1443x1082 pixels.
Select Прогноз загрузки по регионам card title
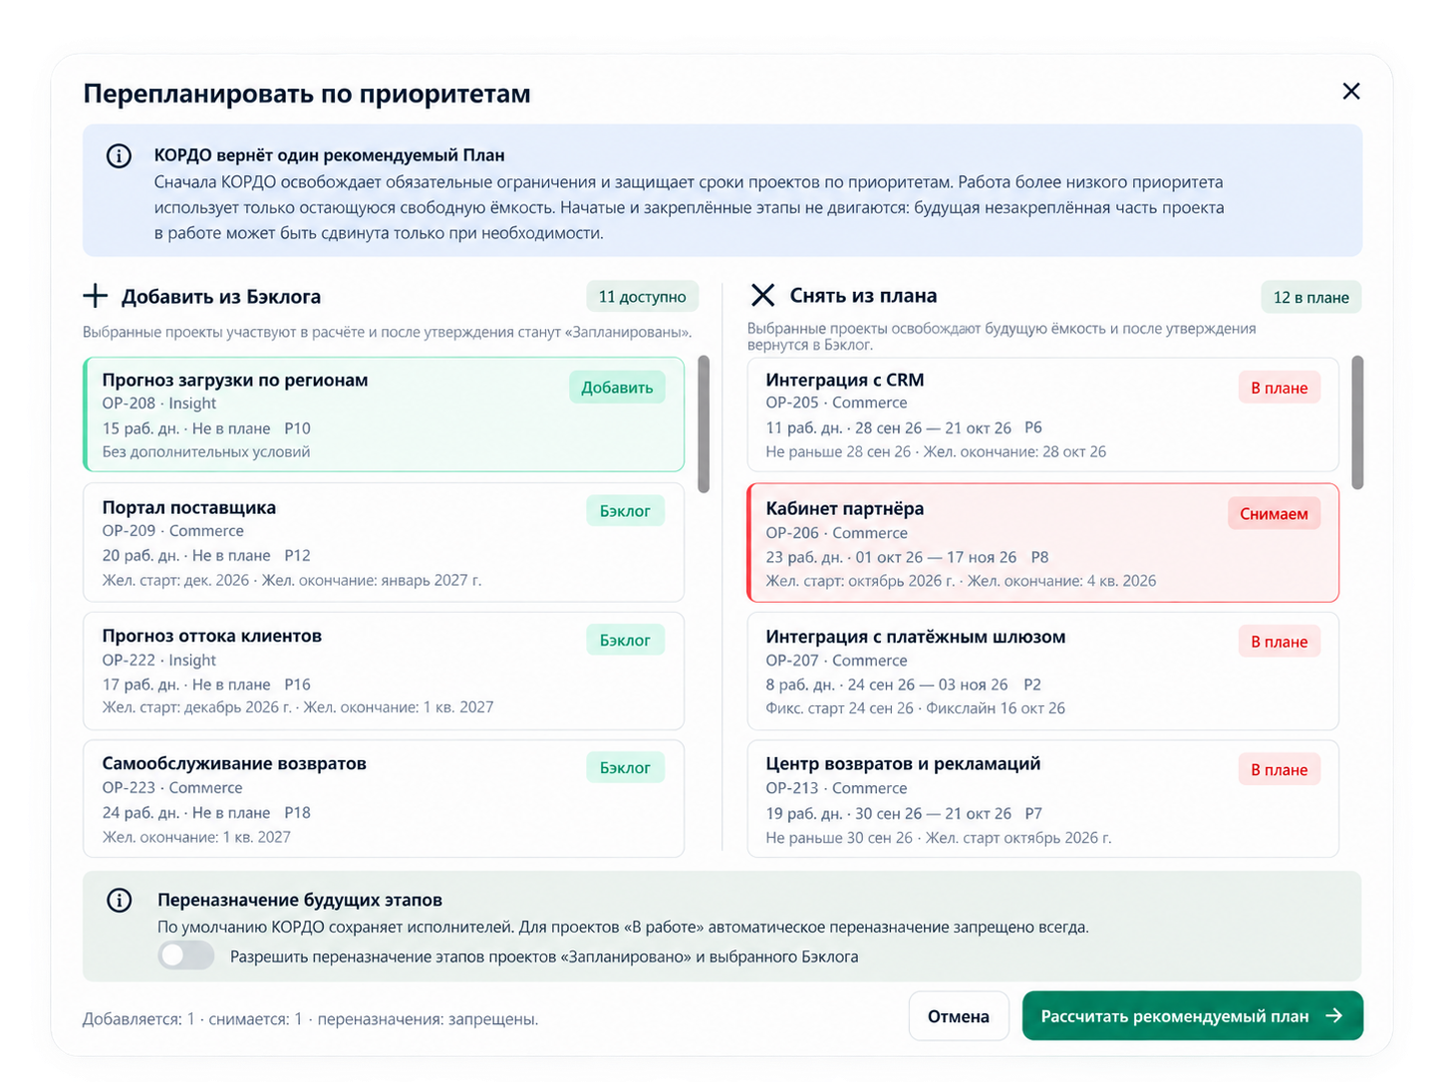[x=235, y=380]
